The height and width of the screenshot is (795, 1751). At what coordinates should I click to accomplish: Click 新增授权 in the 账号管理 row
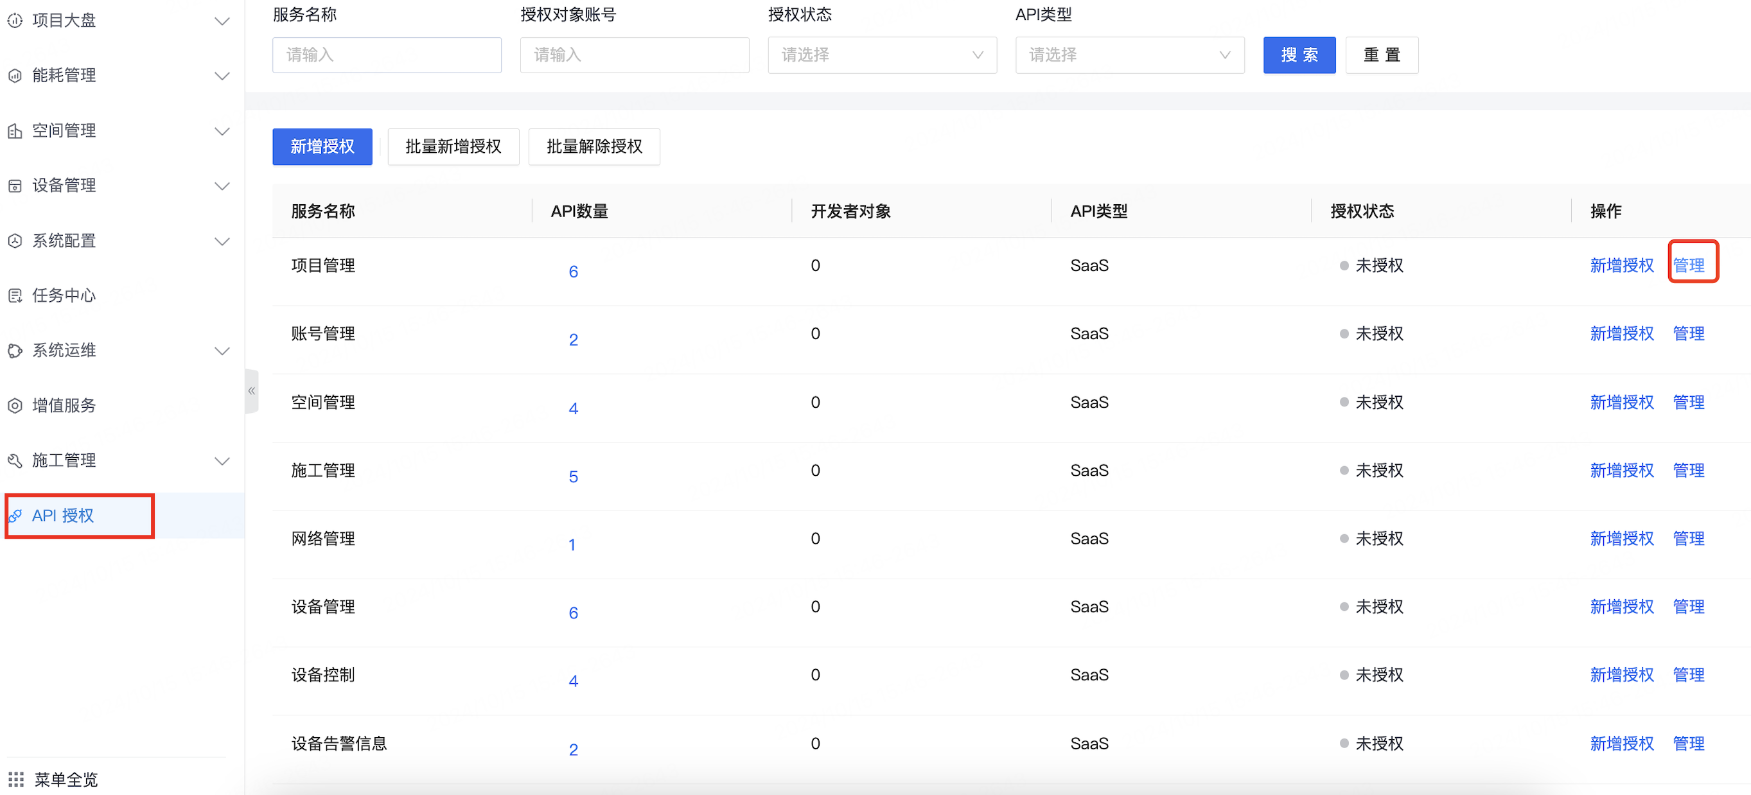1622,334
